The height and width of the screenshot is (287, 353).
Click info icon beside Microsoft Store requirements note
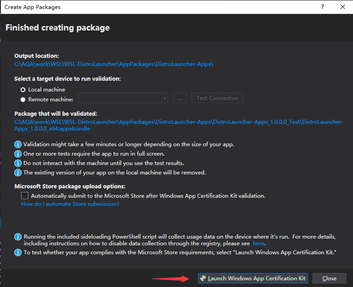pyautogui.click(x=18, y=252)
